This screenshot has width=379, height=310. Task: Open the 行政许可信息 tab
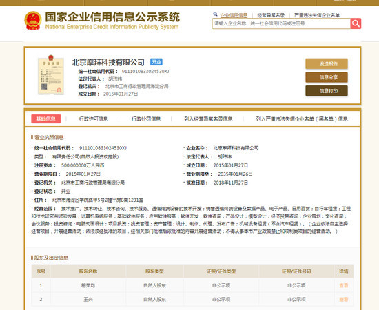pos(94,119)
